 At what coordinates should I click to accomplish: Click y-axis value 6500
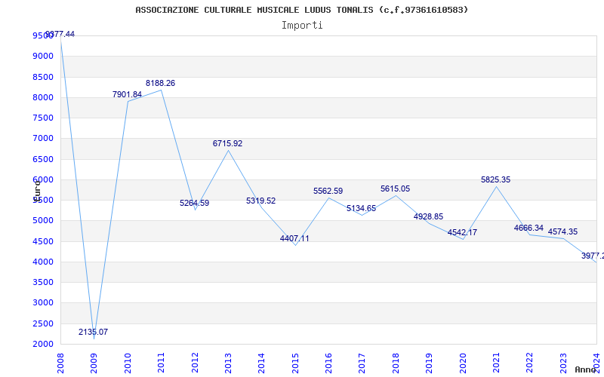pos(43,159)
